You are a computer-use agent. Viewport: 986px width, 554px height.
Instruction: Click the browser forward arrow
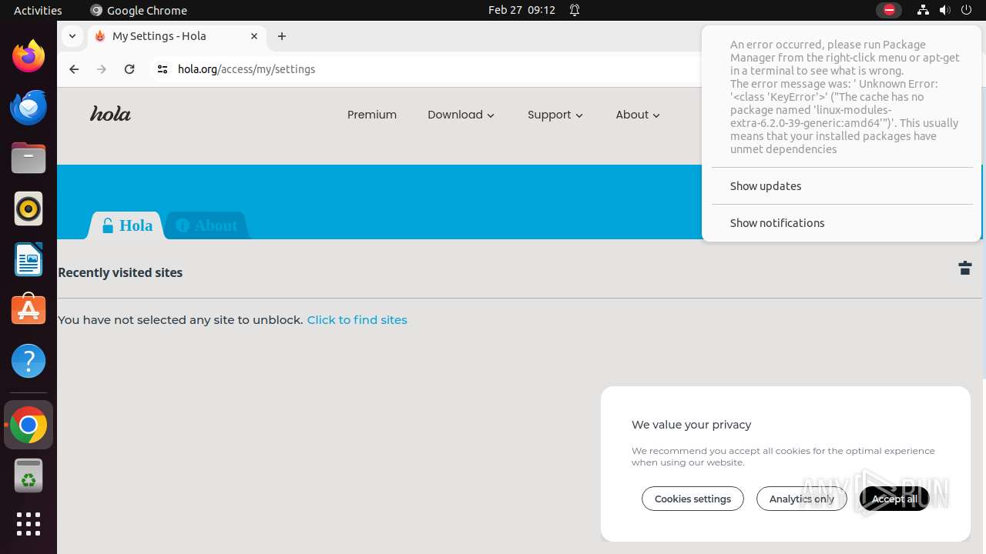click(x=102, y=69)
